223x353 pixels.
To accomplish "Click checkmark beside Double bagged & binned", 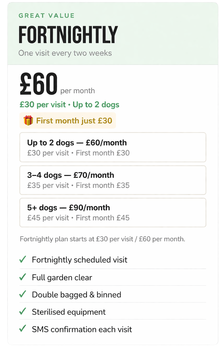I will click(23, 294).
